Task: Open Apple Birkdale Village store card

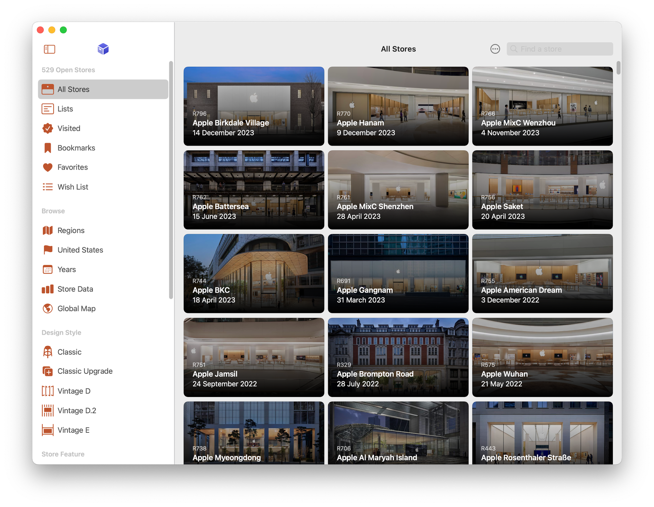Action: click(254, 106)
